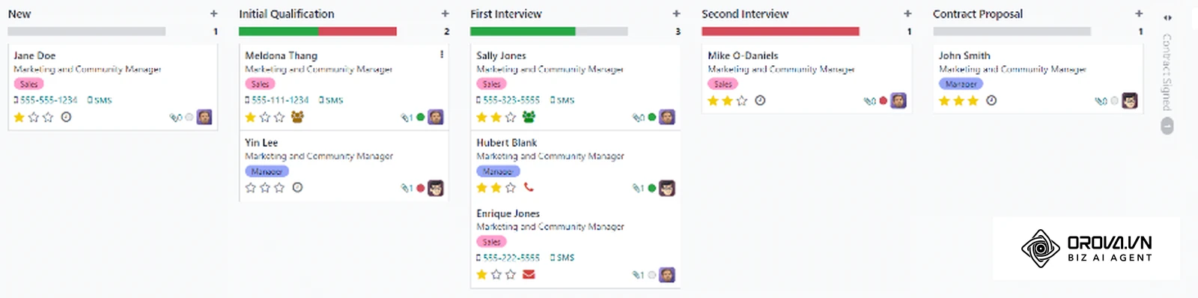Set Meldona Thang's priority to three stars
This screenshot has width=1198, height=298.
pos(279,117)
